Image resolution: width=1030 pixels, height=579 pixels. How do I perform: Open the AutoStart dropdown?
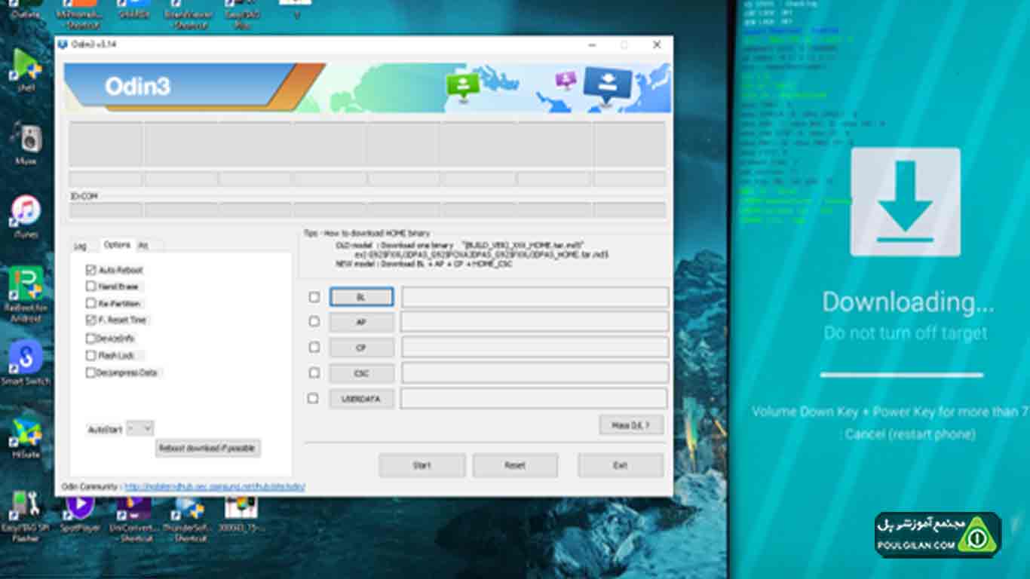tap(139, 428)
